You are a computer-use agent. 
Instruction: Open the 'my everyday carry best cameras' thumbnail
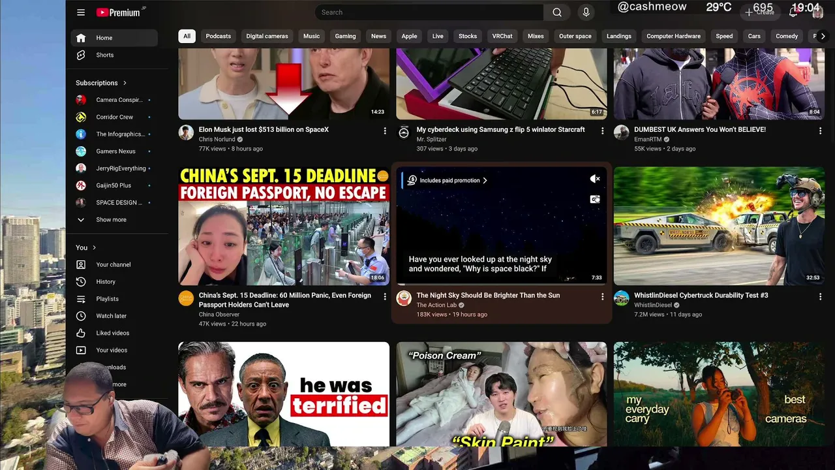[x=719, y=394]
